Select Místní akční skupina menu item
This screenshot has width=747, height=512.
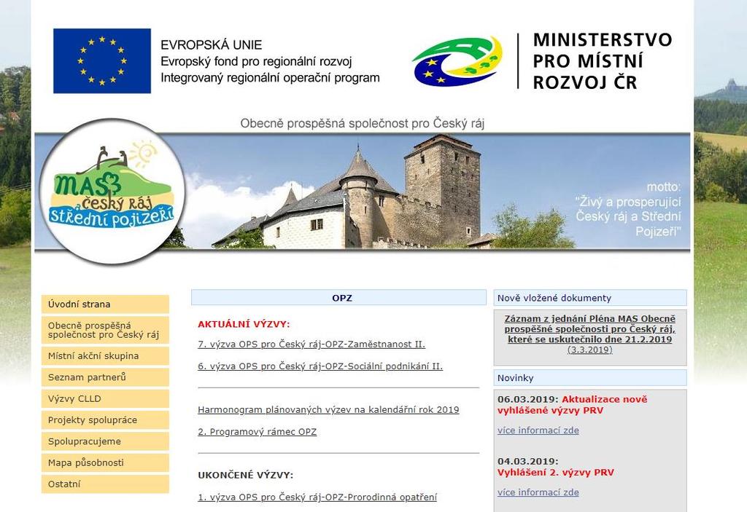point(105,356)
